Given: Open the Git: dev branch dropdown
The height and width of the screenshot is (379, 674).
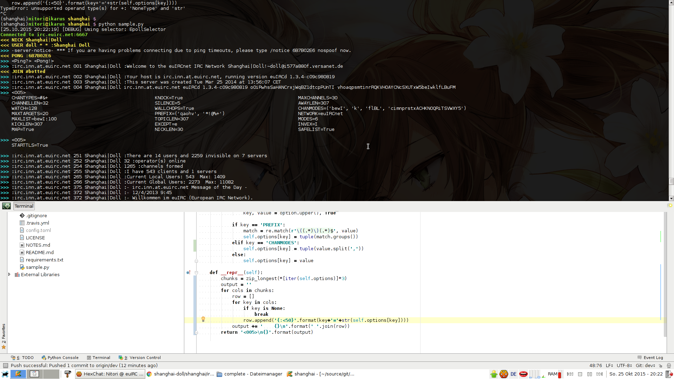Looking at the screenshot, I should pyautogui.click(x=645, y=365).
